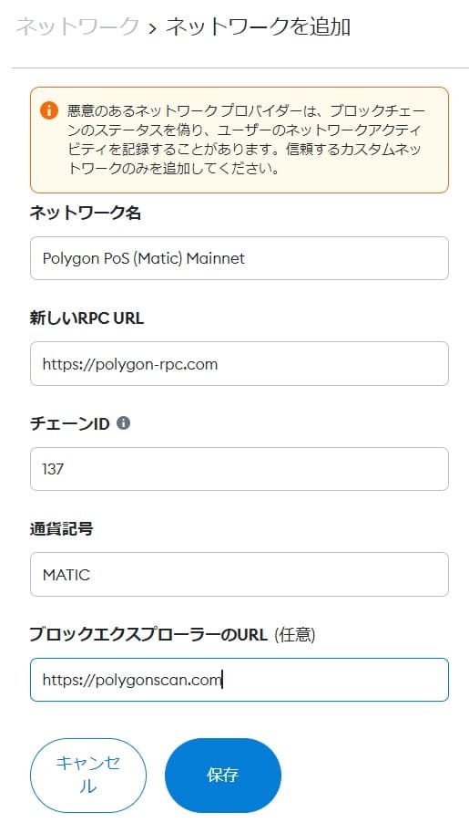Focus the Polygon PoS (Matic) Mainnet name field
469x823 pixels.
coord(240,258)
